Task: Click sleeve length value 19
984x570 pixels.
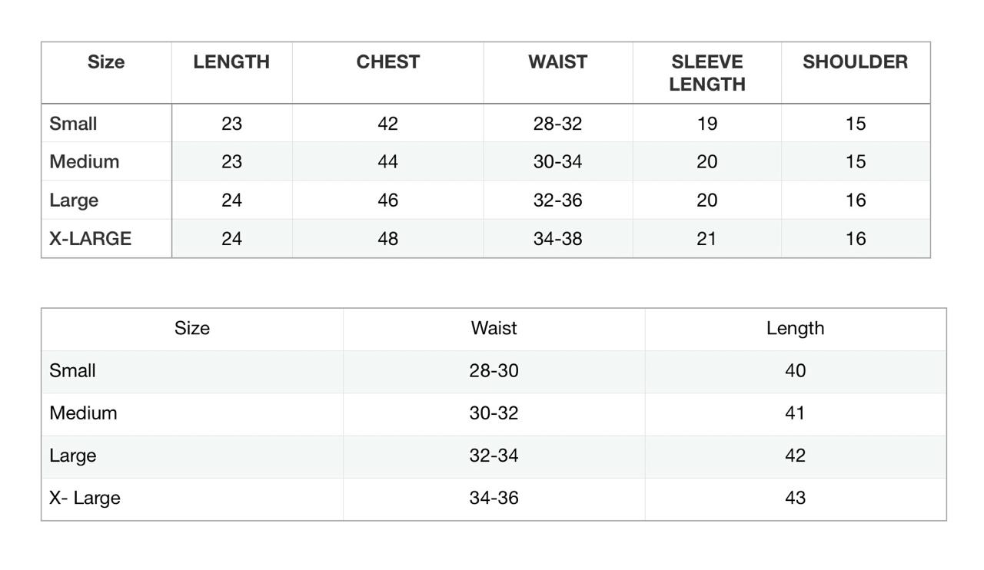Action: 706,124
